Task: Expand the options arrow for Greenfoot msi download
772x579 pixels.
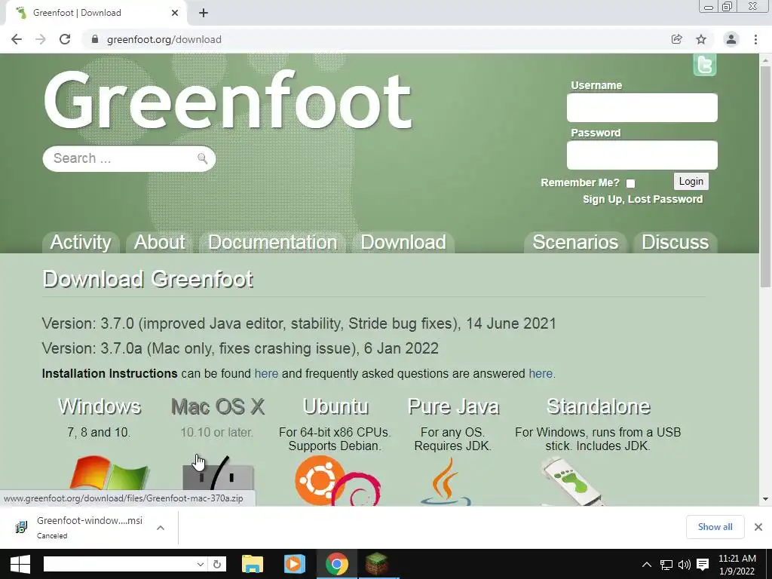Action: [x=160, y=527]
